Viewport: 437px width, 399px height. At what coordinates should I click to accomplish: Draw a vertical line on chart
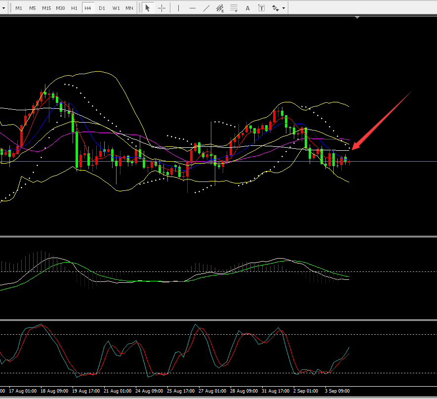(x=178, y=8)
